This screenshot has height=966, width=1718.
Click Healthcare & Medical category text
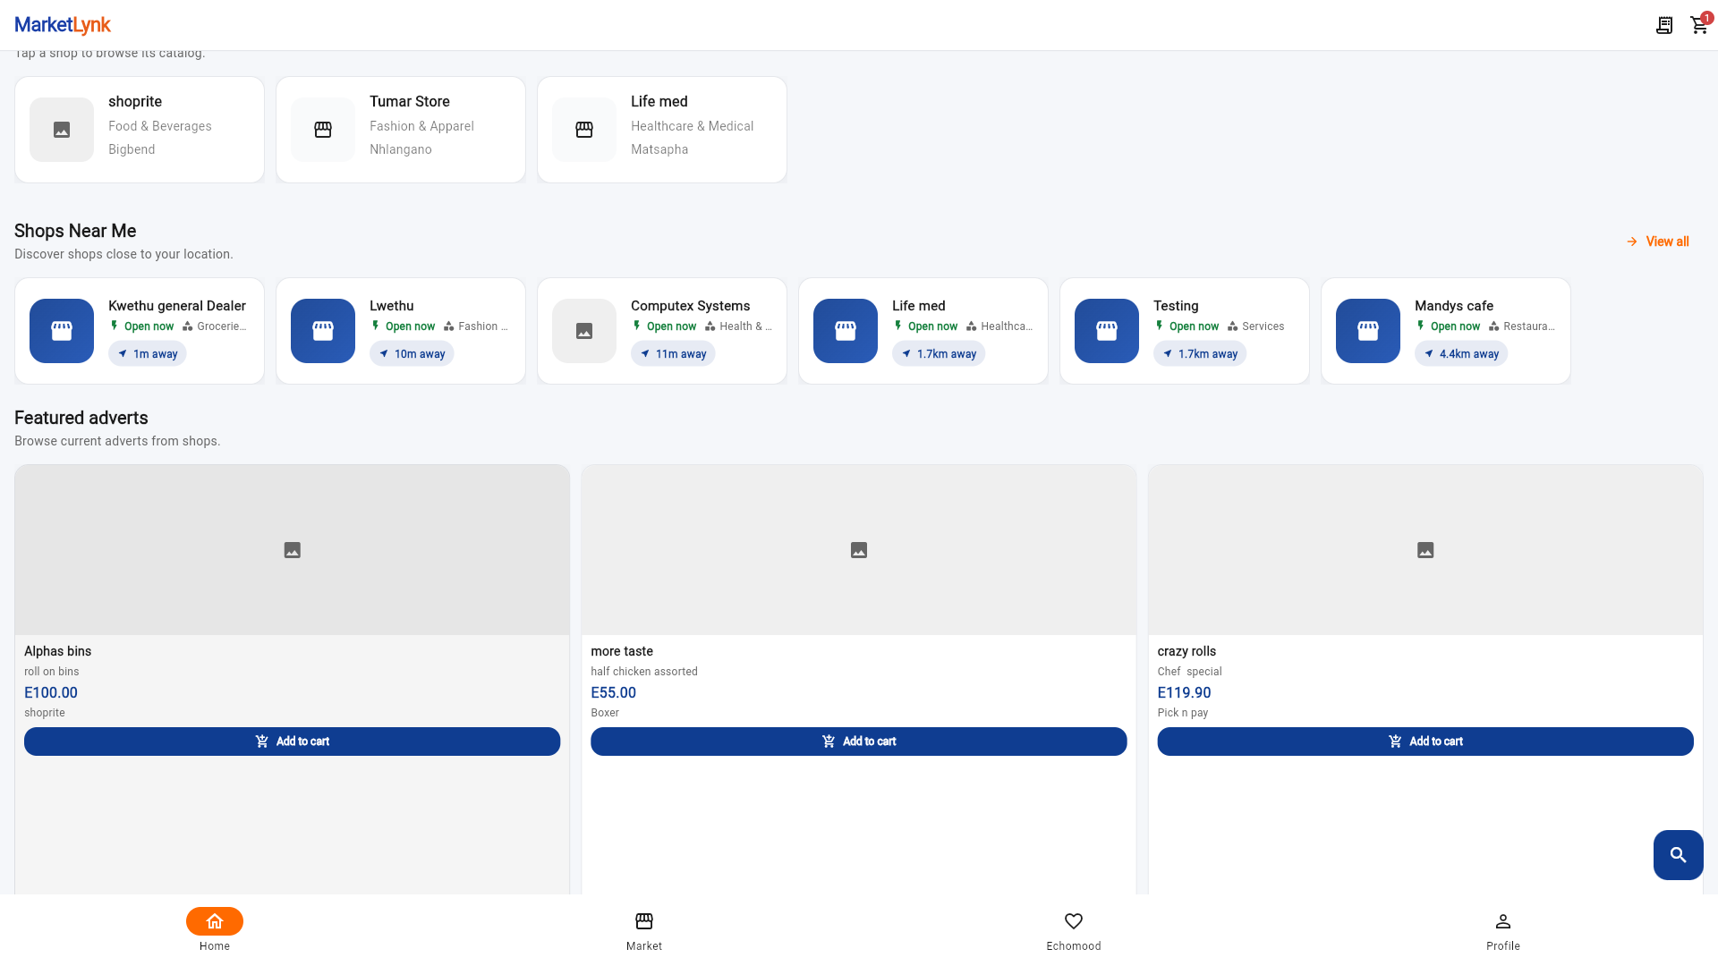(x=693, y=126)
